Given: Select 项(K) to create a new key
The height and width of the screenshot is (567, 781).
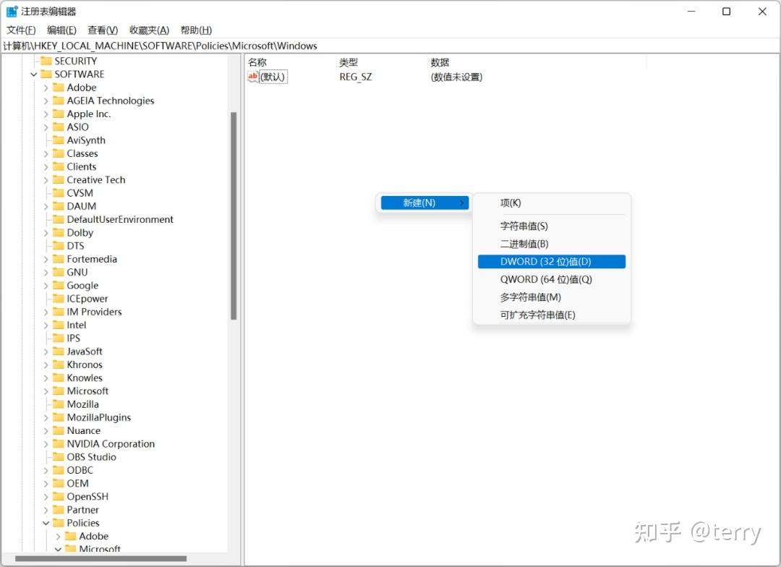Looking at the screenshot, I should pos(511,203).
